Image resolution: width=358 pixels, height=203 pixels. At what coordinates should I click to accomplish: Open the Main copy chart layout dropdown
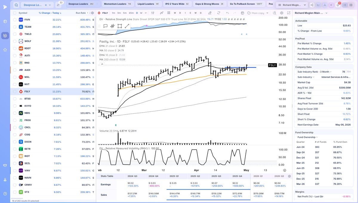258,13
